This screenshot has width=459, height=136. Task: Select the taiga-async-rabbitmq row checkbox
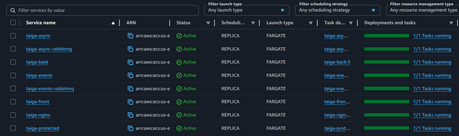point(13,49)
